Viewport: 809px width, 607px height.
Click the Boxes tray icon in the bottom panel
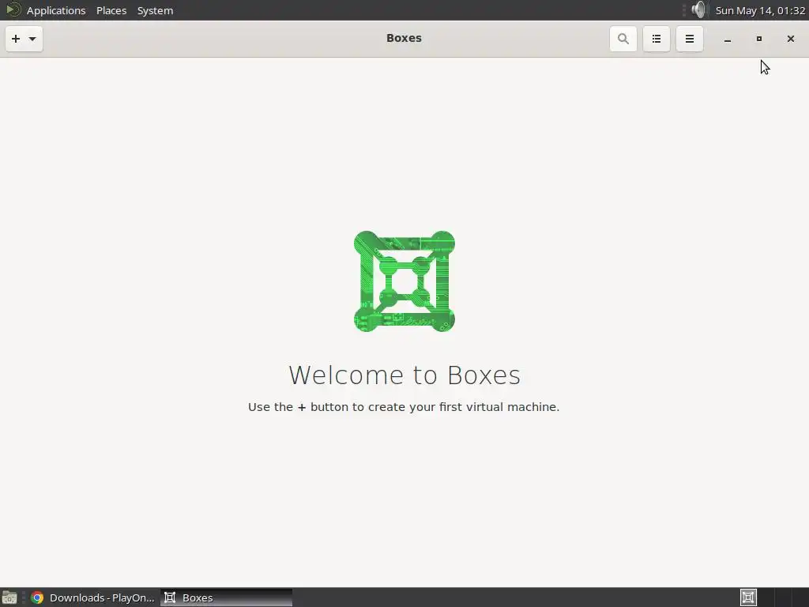(x=748, y=598)
